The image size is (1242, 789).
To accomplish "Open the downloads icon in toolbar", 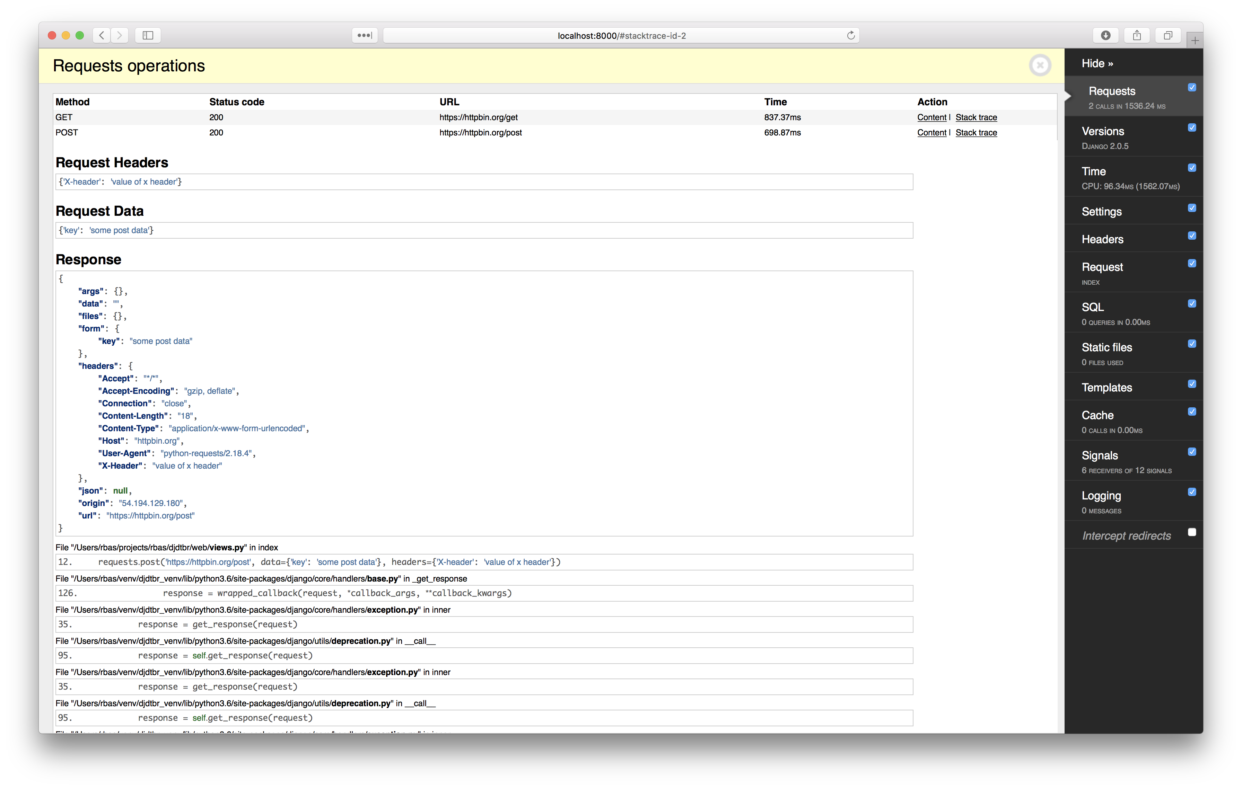I will (1105, 35).
